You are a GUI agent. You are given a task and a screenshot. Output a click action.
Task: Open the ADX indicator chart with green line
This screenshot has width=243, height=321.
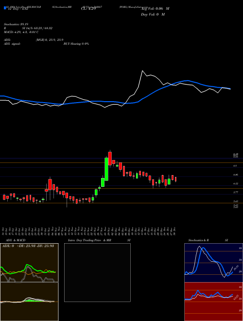[29, 263]
